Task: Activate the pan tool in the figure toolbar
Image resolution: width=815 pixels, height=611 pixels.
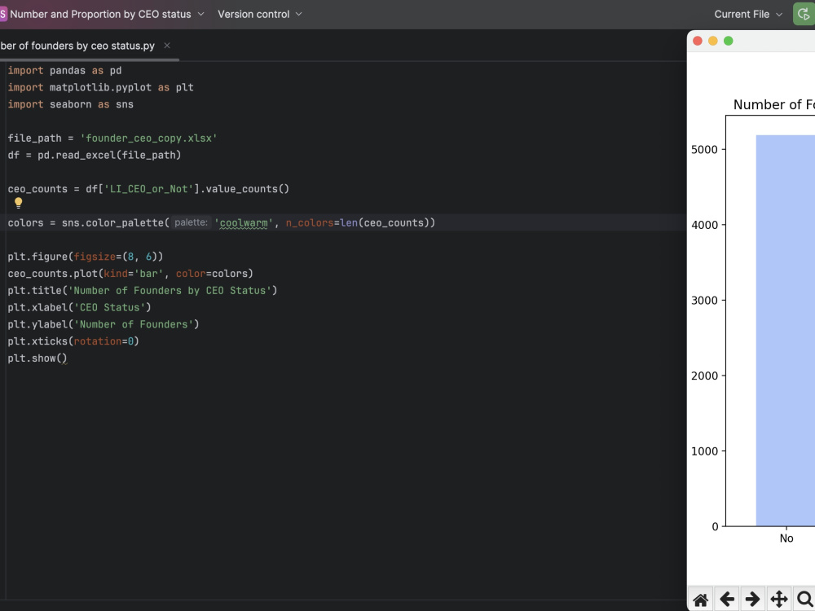Action: pyautogui.click(x=778, y=599)
